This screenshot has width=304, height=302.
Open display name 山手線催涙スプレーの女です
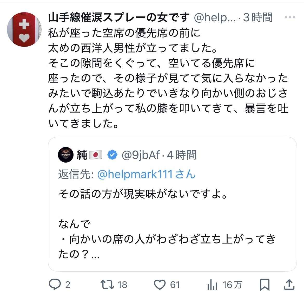119,17
